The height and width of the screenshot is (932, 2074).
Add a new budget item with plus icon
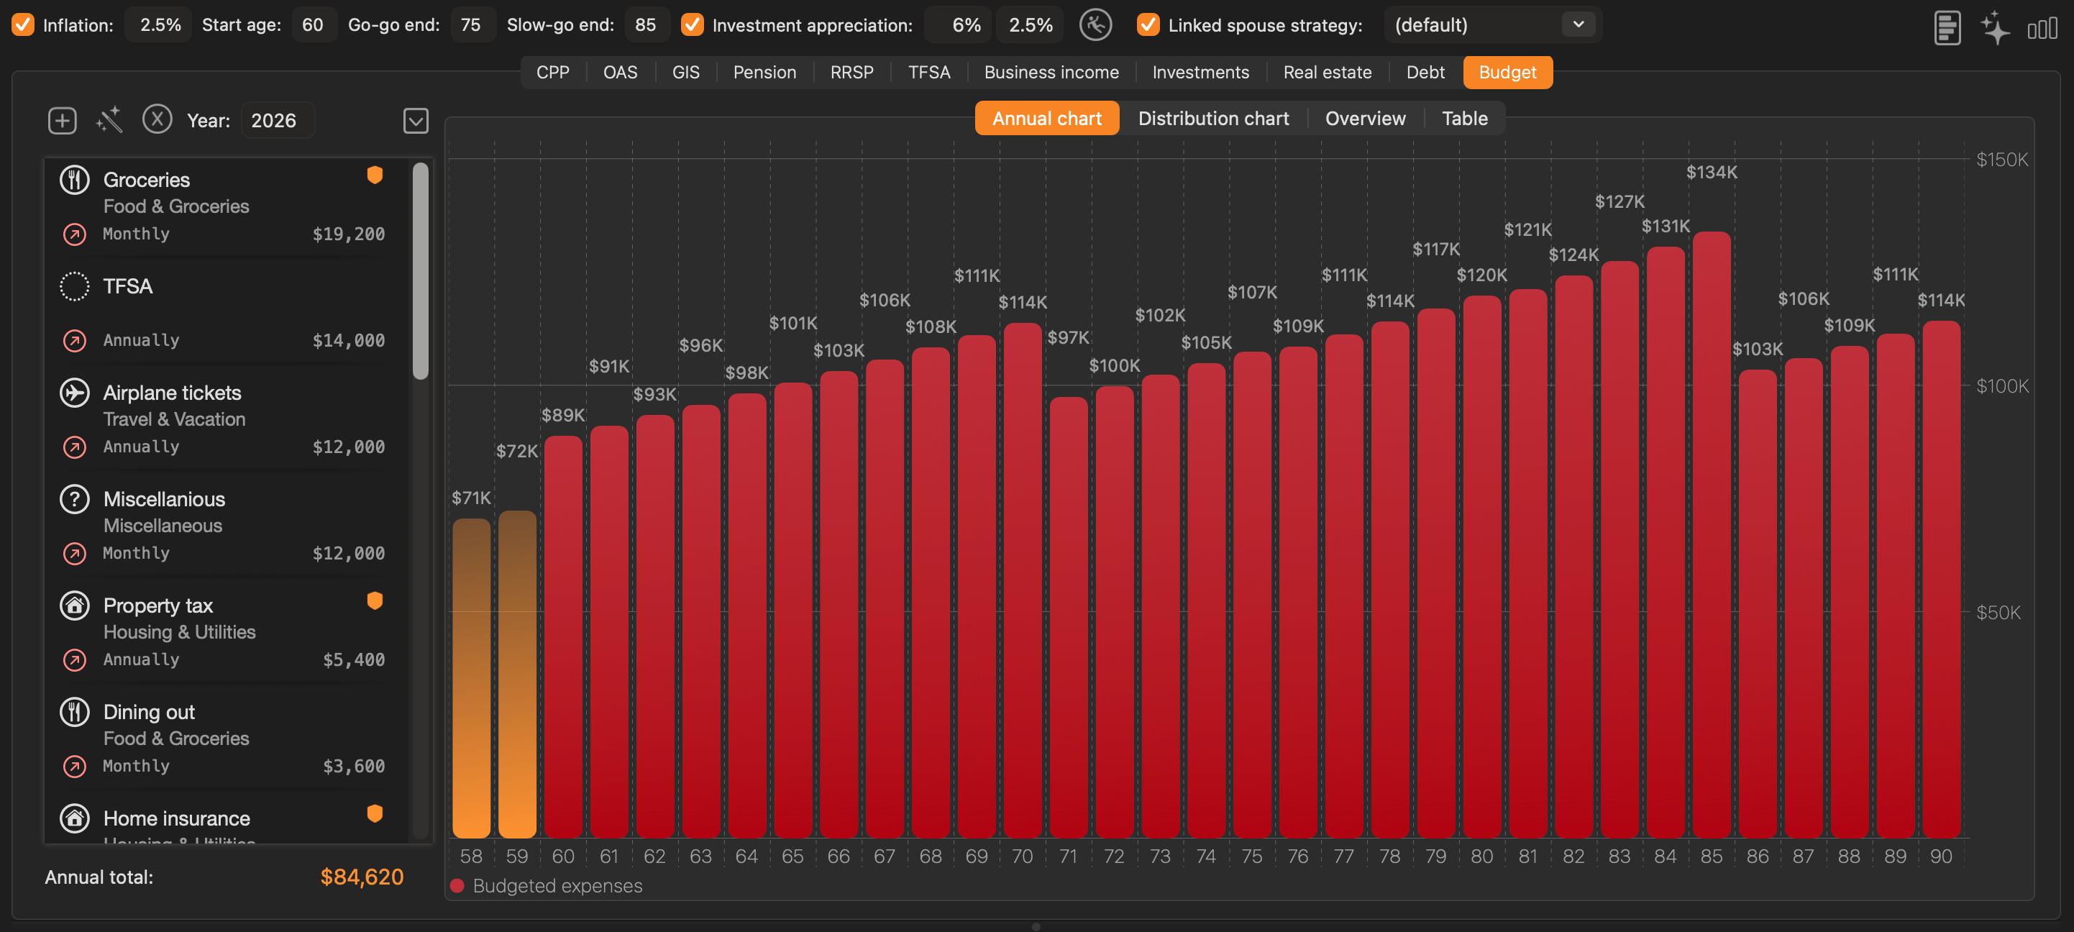tap(62, 121)
